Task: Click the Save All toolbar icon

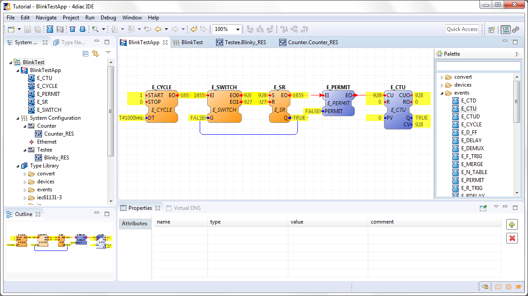Action: tap(38, 29)
